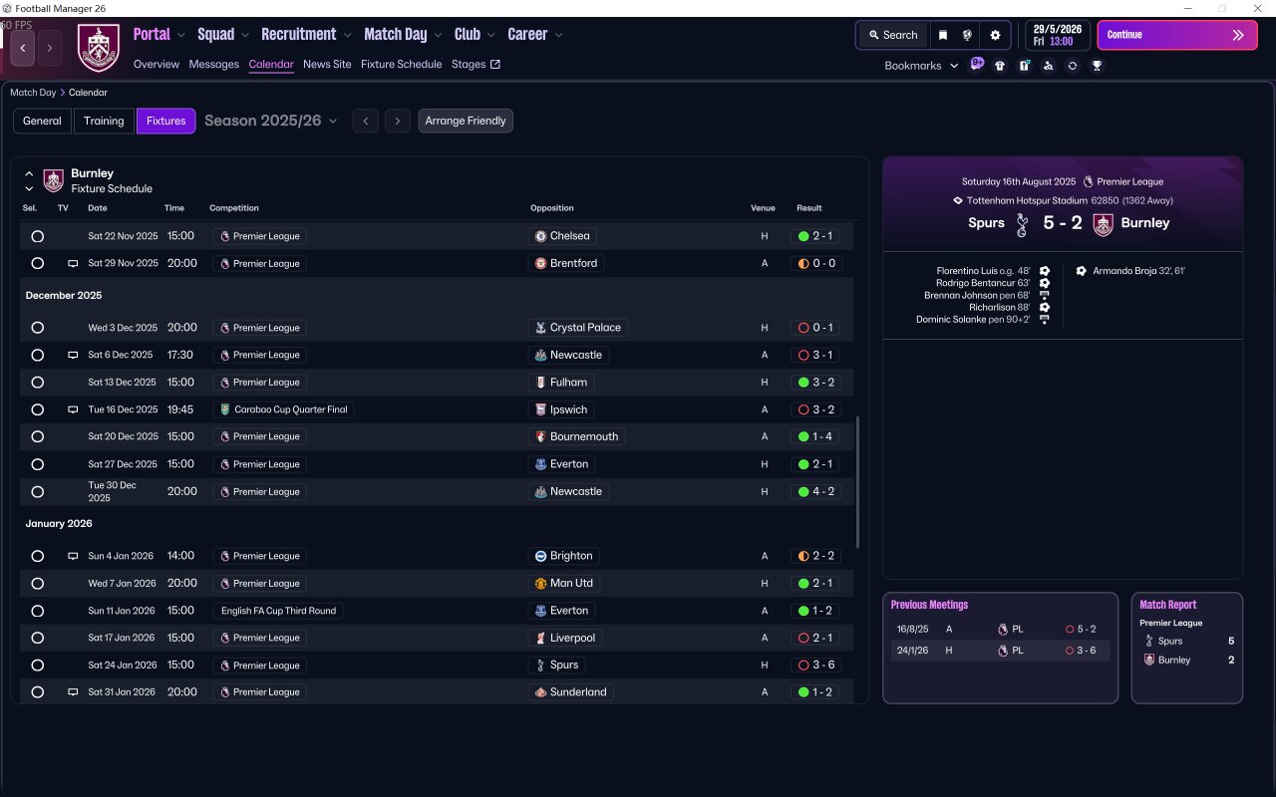
Task: Click the Match Day breadcrumb link
Action: (33, 93)
